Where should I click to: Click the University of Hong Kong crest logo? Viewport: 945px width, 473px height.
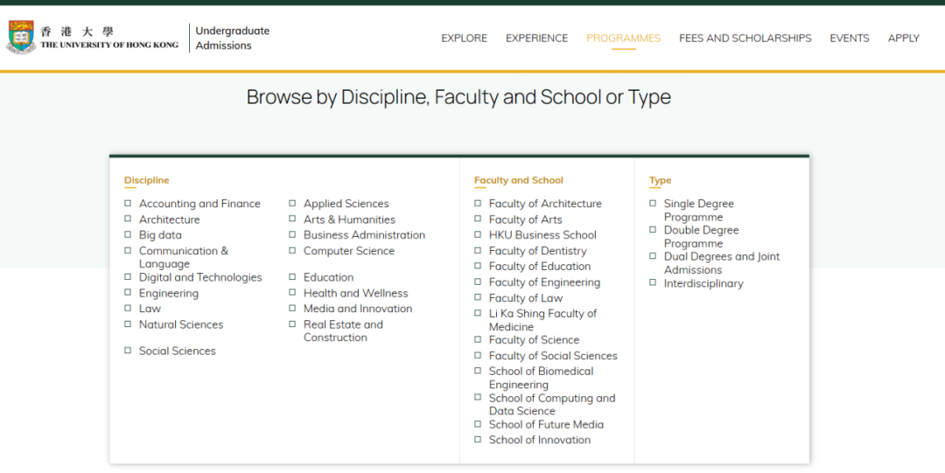coord(21,38)
